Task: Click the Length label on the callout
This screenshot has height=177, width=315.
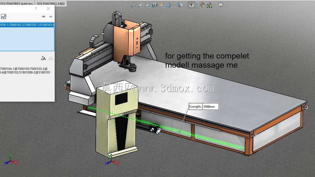Action: (196, 107)
